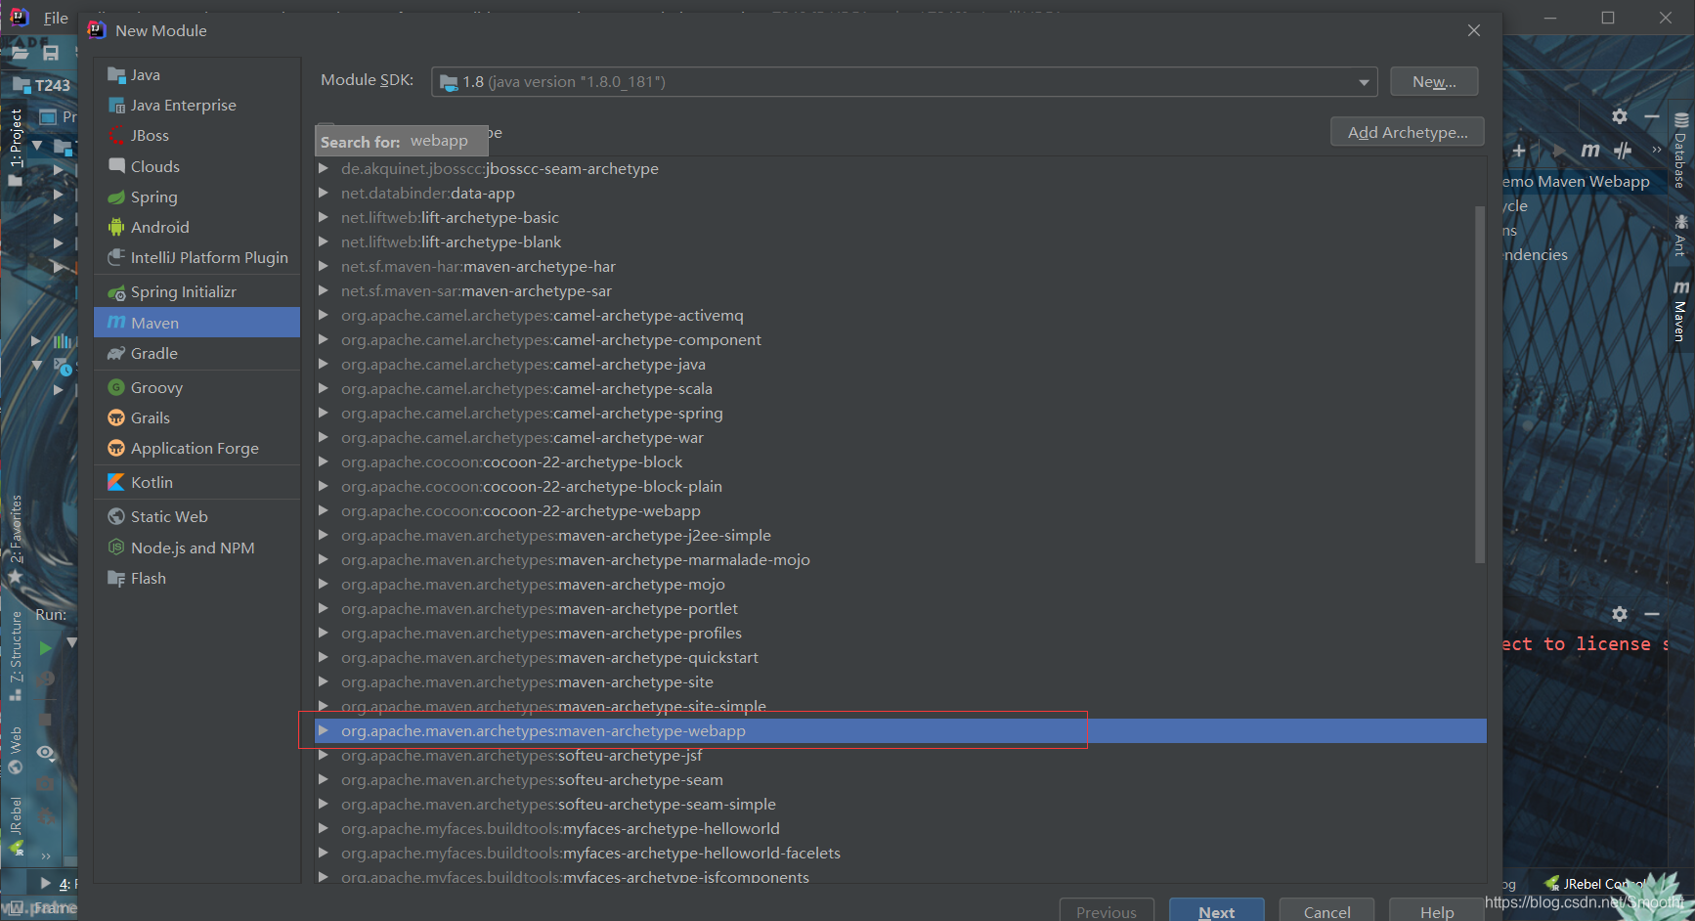Image resolution: width=1695 pixels, height=921 pixels.
Task: Choose Android module type
Action: click(160, 228)
